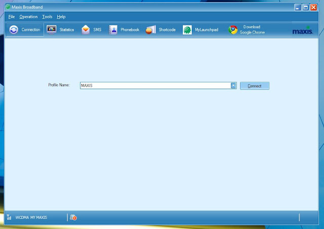Click the disconnected network status icon
This screenshot has height=229, width=324.
tap(73, 217)
